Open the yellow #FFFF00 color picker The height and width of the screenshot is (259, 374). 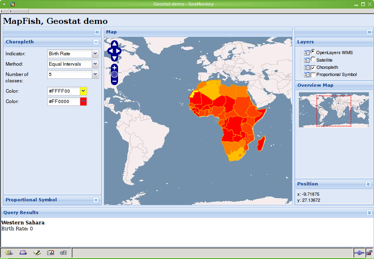point(83,91)
